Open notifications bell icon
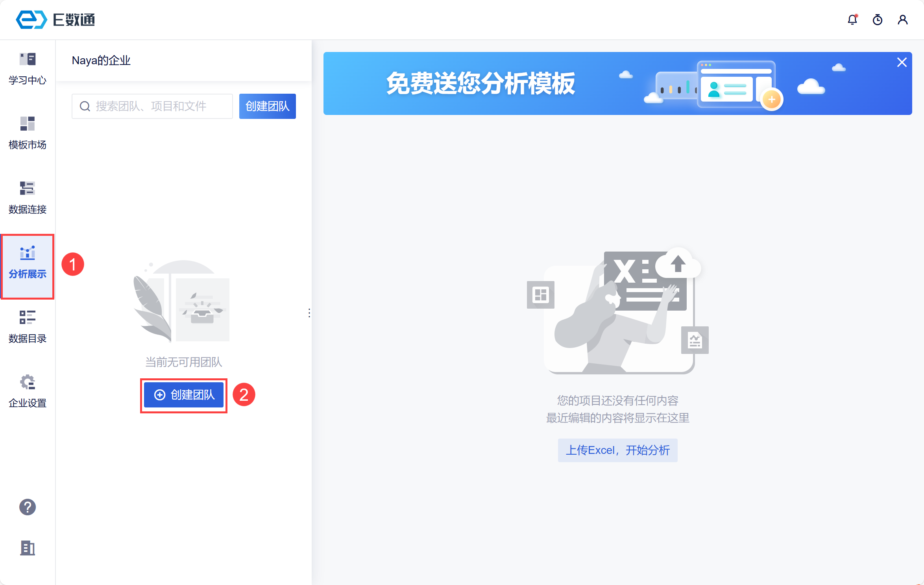Viewport: 924px width, 585px height. click(852, 20)
